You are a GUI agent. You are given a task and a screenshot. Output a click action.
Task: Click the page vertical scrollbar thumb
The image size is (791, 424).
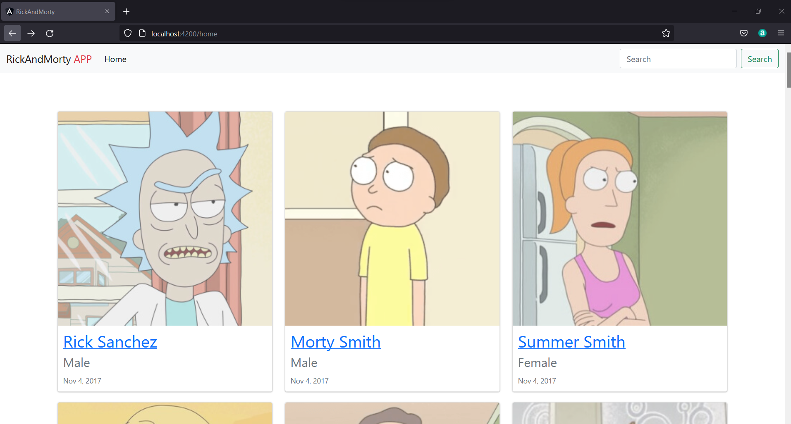788,70
